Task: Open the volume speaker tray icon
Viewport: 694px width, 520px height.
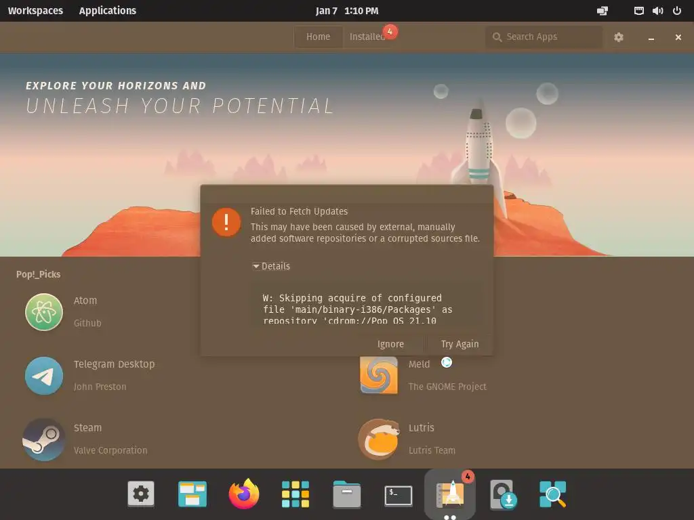Action: point(657,11)
